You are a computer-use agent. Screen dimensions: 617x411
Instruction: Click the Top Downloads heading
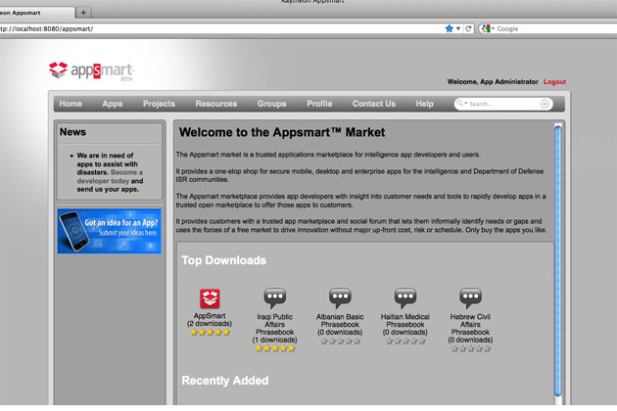224,260
